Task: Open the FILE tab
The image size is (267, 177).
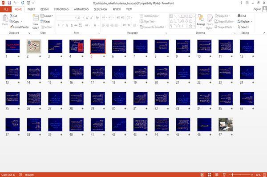Action: coord(6,9)
